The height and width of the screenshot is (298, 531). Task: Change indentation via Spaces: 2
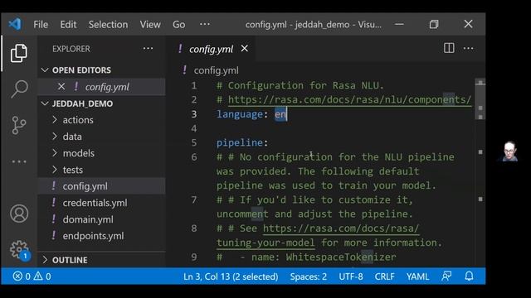[308, 276]
